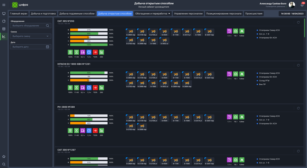The width and height of the screenshot is (307, 168).
Task: Click hourglass icon in CAT 395 card
Action: pos(76,52)
